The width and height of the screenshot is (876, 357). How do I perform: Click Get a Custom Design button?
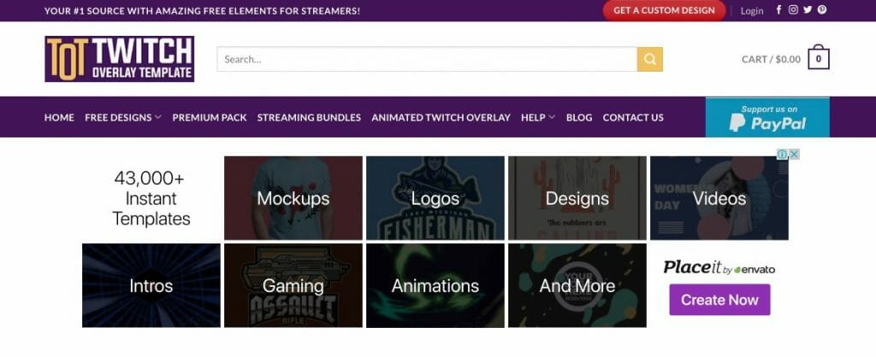664,10
